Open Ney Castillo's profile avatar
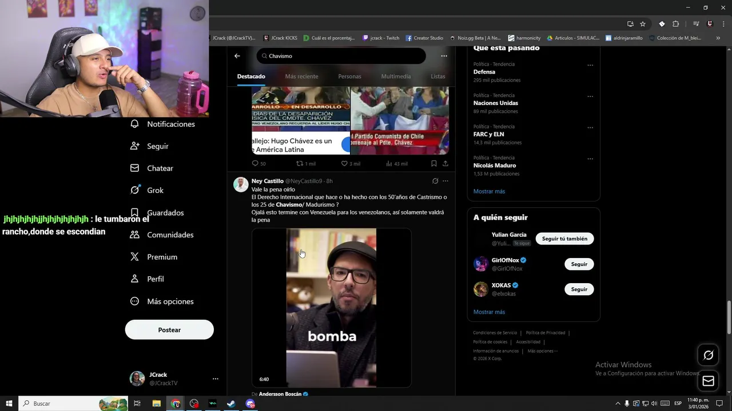Screen dimensions: 732x411 coord(241,184)
